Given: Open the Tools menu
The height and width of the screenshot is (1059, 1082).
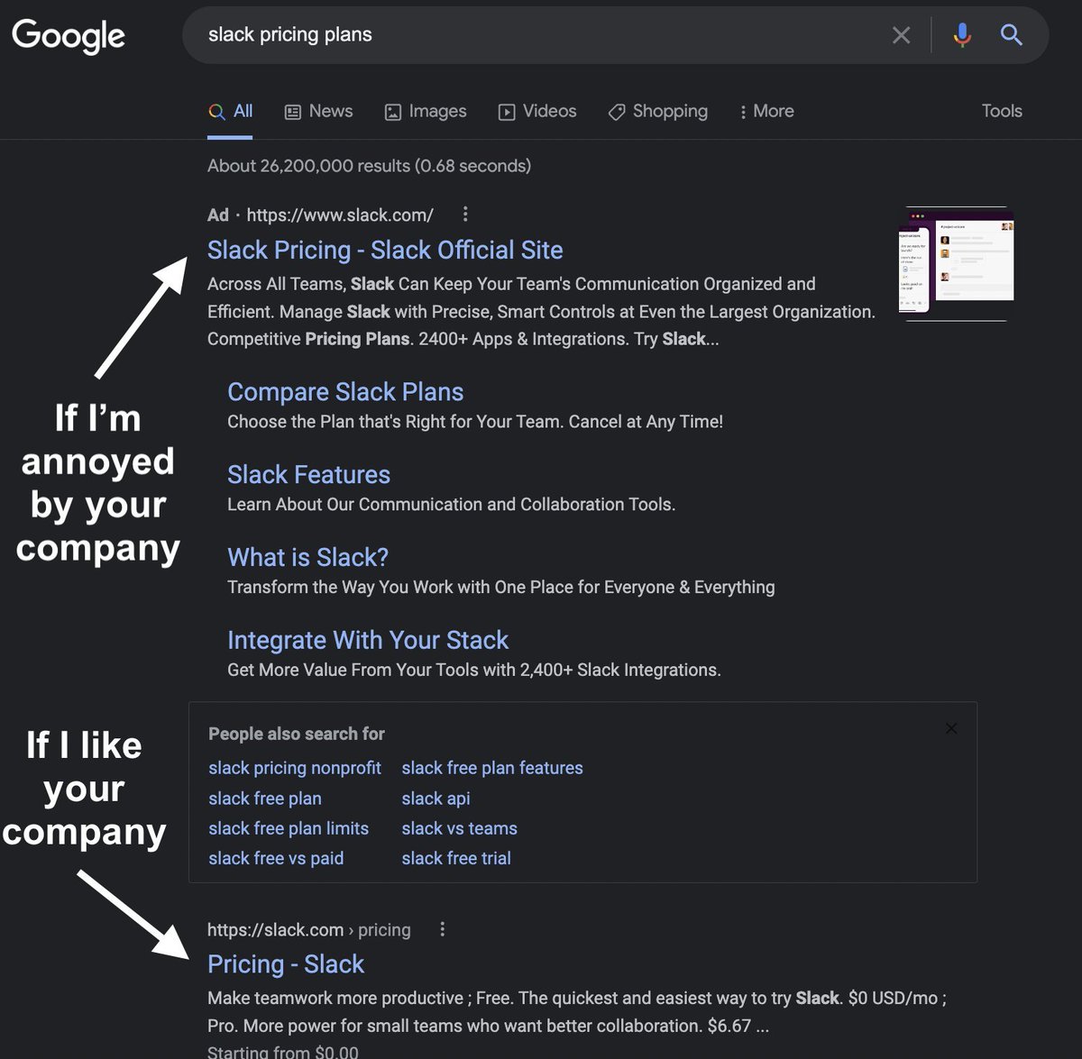Looking at the screenshot, I should (1002, 111).
